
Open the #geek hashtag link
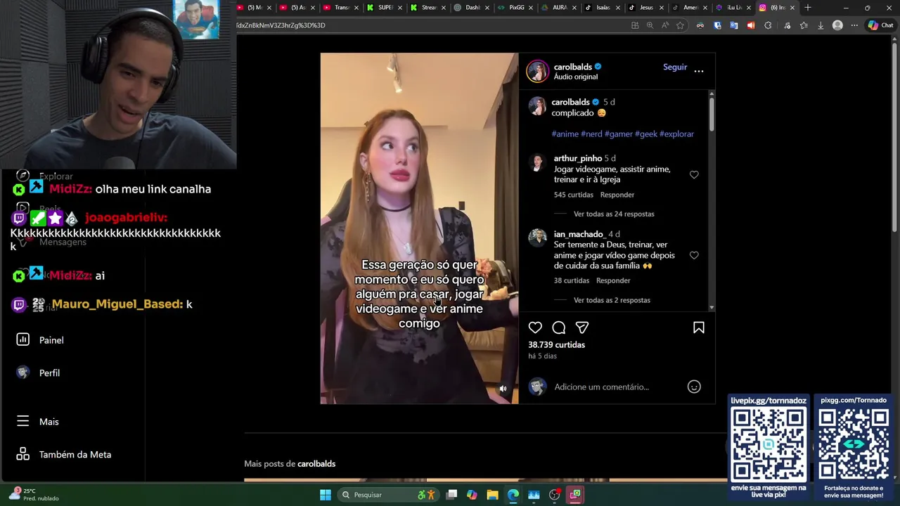click(x=646, y=134)
